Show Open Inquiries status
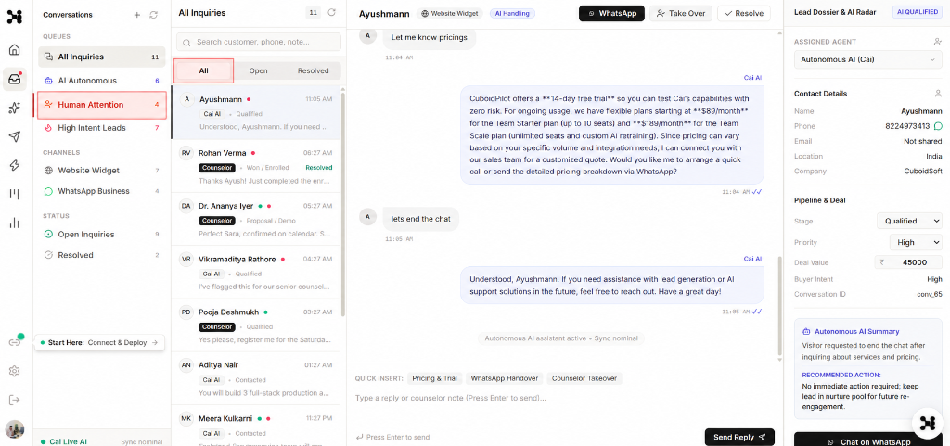The height and width of the screenshot is (446, 950). [x=102, y=235]
